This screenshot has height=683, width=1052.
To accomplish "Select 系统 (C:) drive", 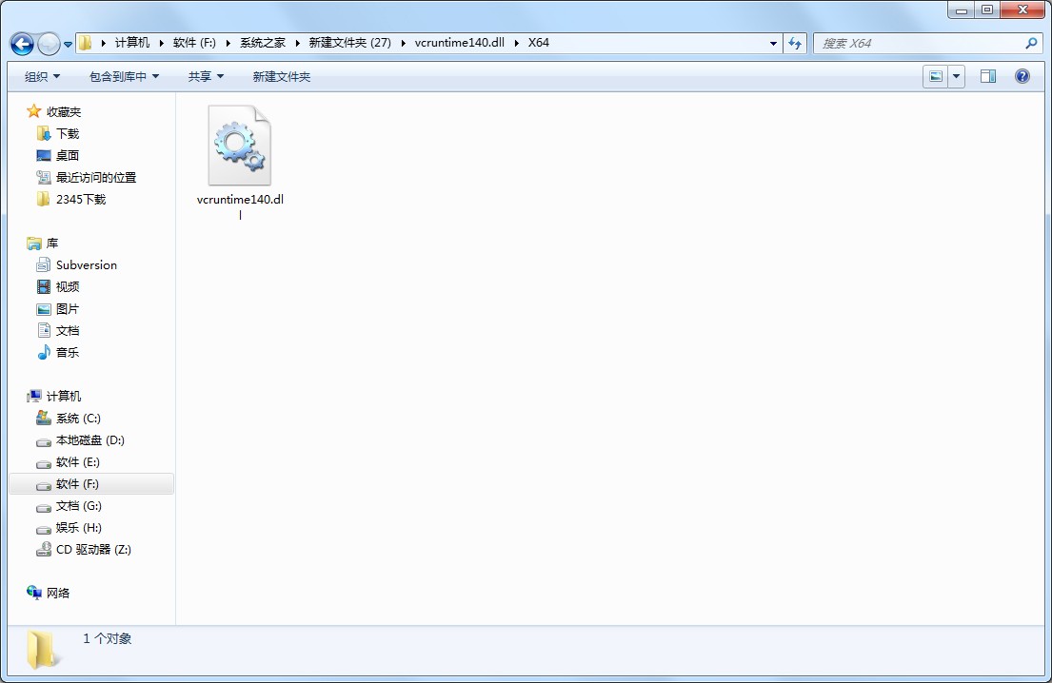I will [77, 419].
